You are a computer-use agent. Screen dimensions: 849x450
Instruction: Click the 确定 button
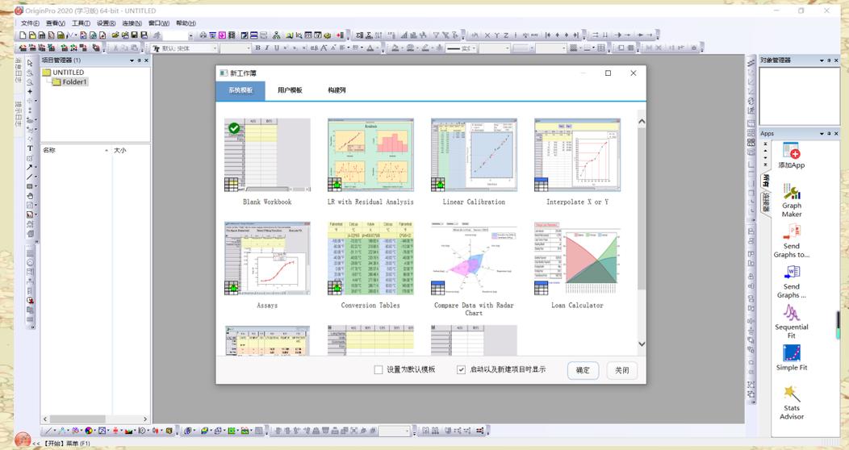click(583, 370)
